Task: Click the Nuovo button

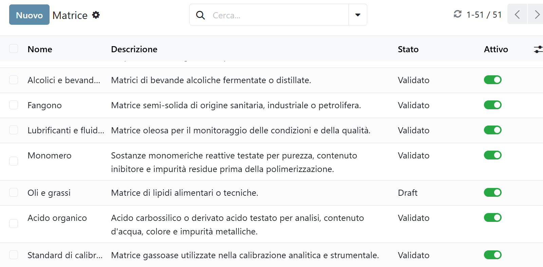Action: (x=29, y=15)
